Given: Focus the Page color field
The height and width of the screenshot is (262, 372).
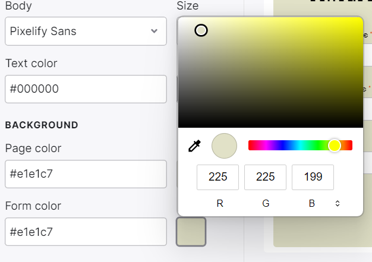Looking at the screenshot, I should pyautogui.click(x=86, y=174).
